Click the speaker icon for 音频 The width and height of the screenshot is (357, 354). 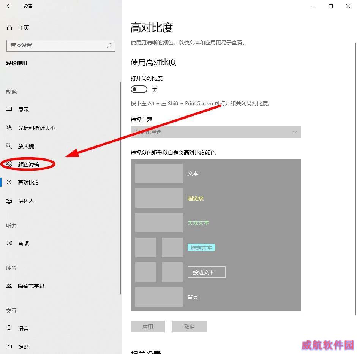pyautogui.click(x=9, y=243)
